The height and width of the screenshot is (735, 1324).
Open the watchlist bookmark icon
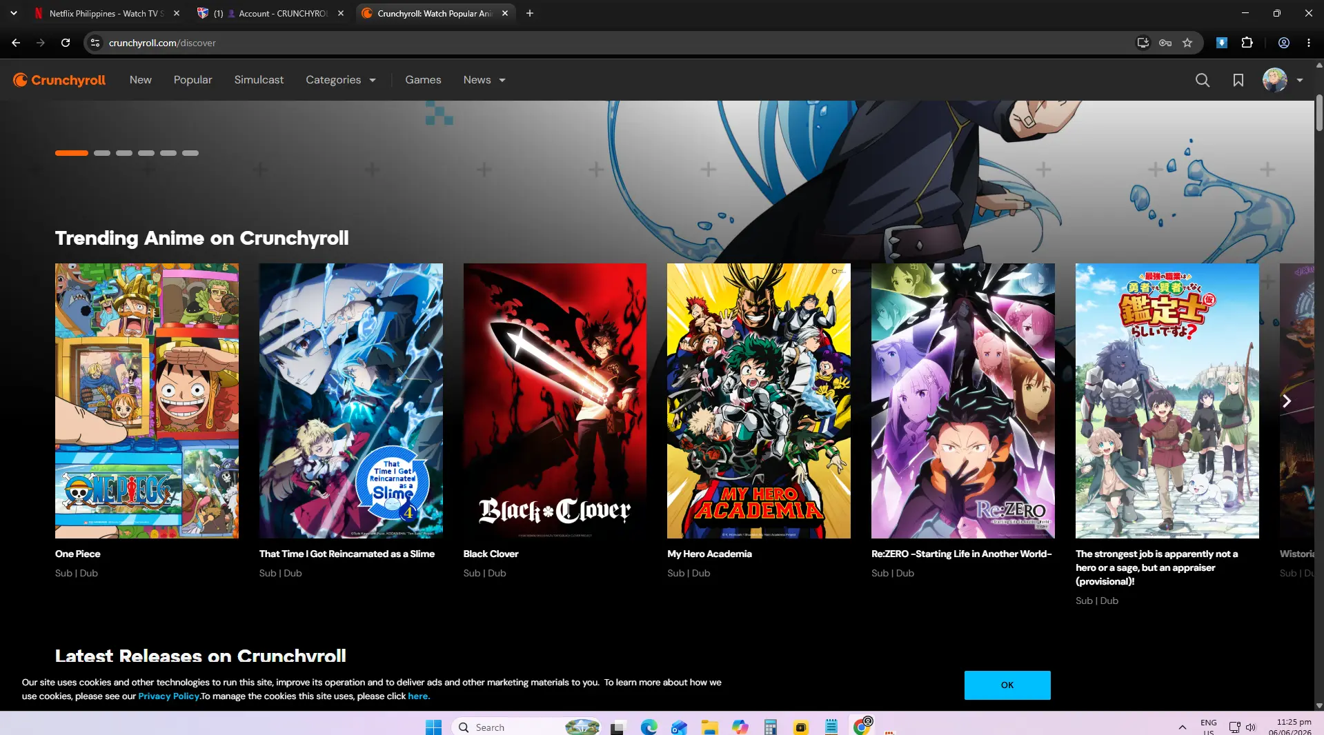coord(1238,80)
